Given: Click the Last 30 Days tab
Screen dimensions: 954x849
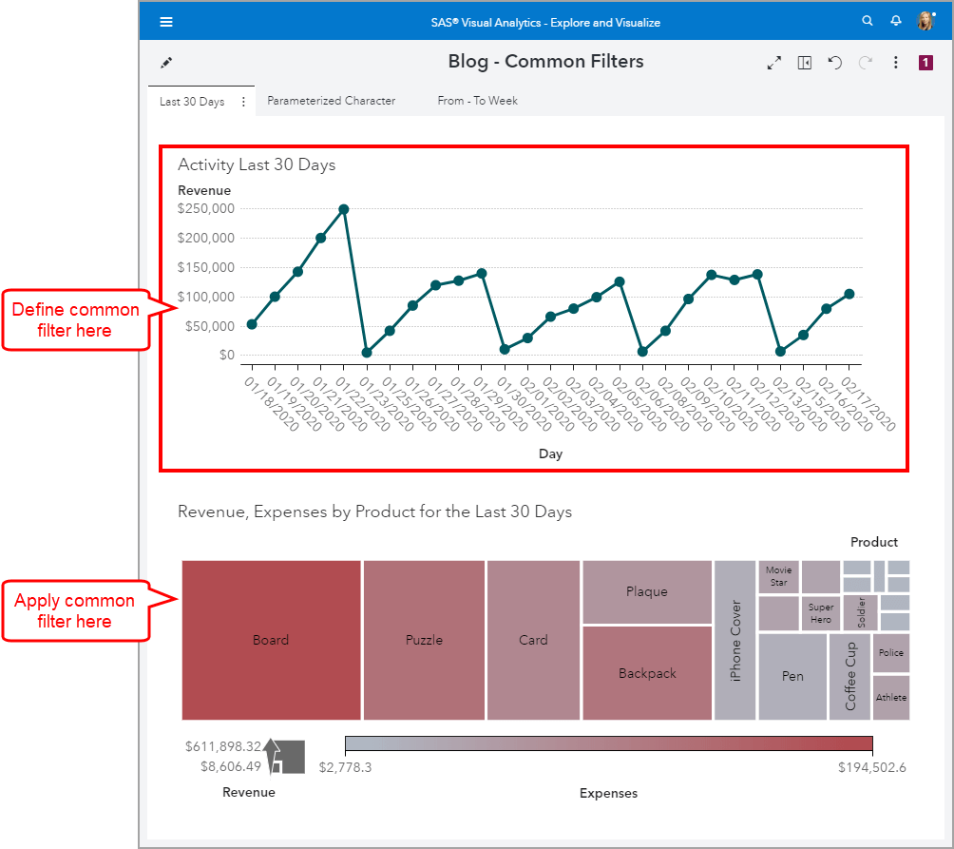Looking at the screenshot, I should 190,100.
